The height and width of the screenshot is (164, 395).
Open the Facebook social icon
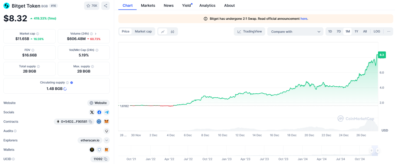click(x=99, y=112)
